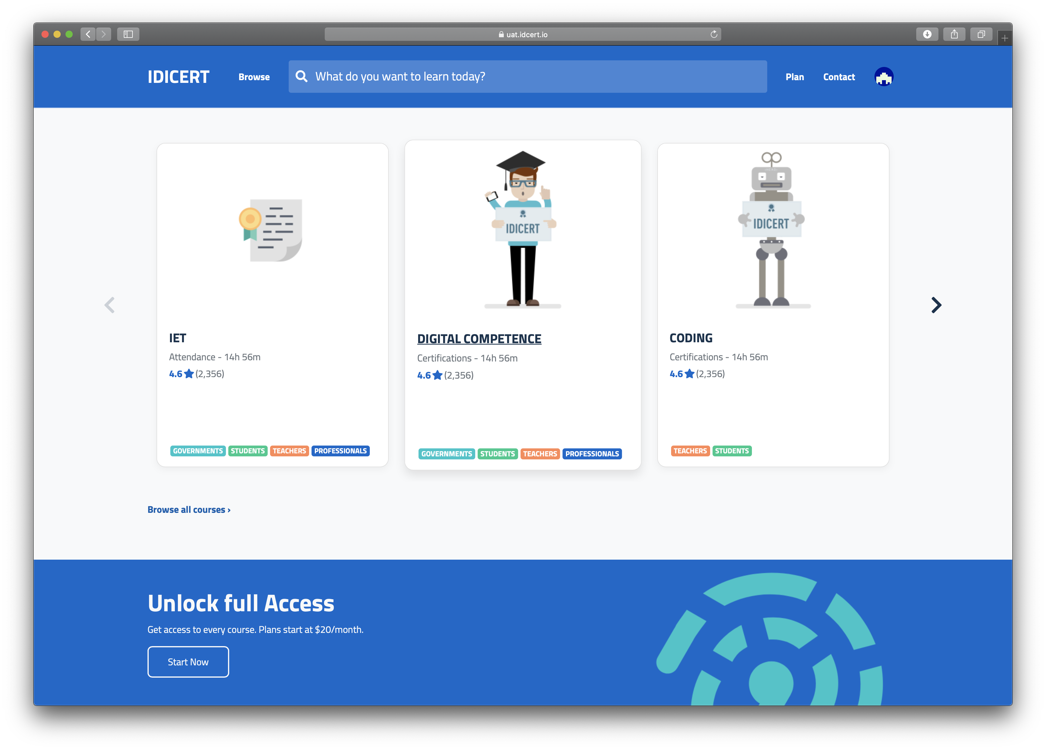This screenshot has height=750, width=1046.
Task: Click the Start Now button
Action: (188, 661)
